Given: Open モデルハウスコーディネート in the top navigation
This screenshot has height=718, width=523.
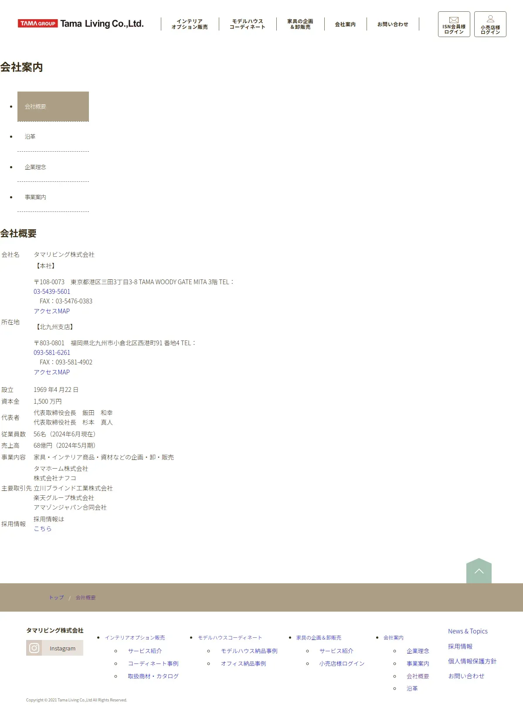Looking at the screenshot, I should click(x=248, y=24).
